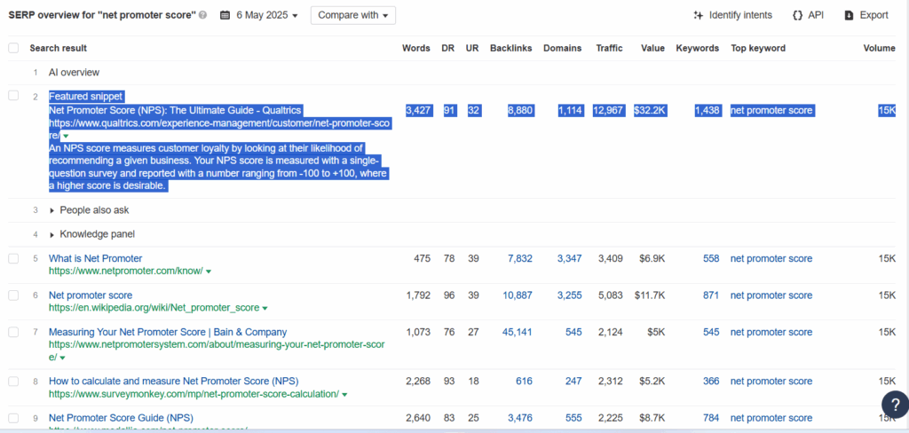The image size is (909, 433).
Task: Click domains value 3,255
Action: (569, 295)
